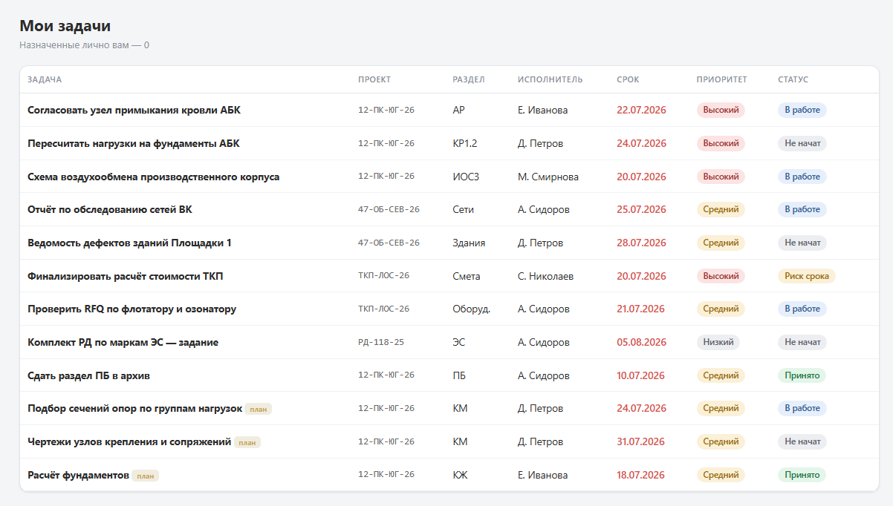Click deadline 05.08.2026
The height and width of the screenshot is (506, 893).
[641, 342]
